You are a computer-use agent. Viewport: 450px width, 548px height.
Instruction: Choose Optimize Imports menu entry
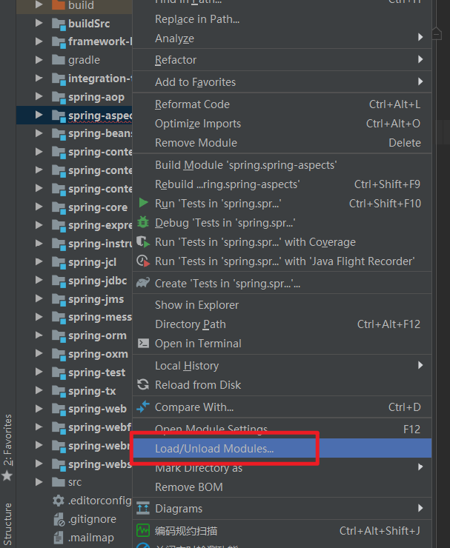tap(282, 124)
